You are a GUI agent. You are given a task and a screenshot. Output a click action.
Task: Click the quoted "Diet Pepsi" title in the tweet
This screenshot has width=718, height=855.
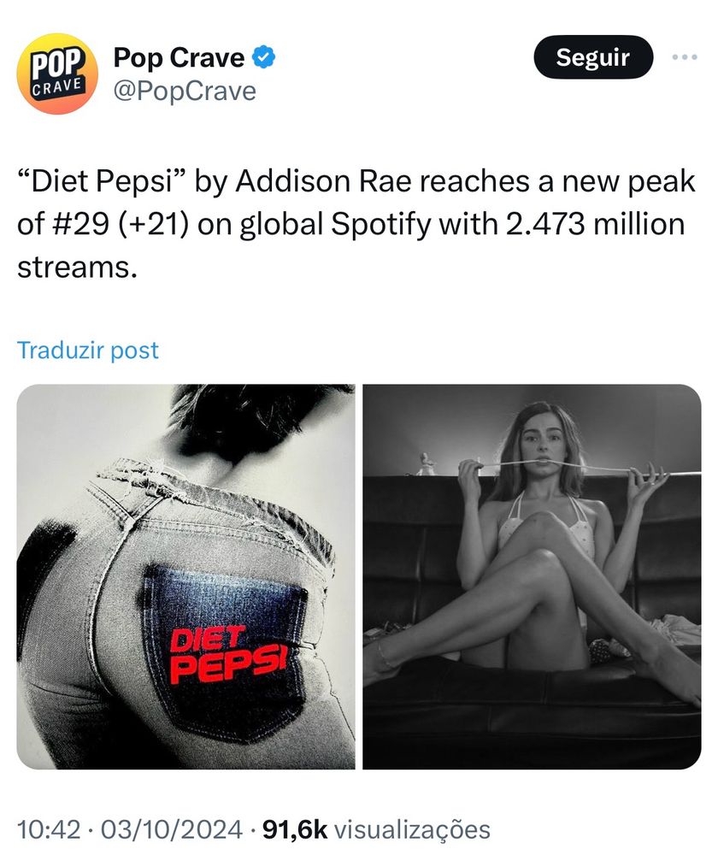(102, 181)
